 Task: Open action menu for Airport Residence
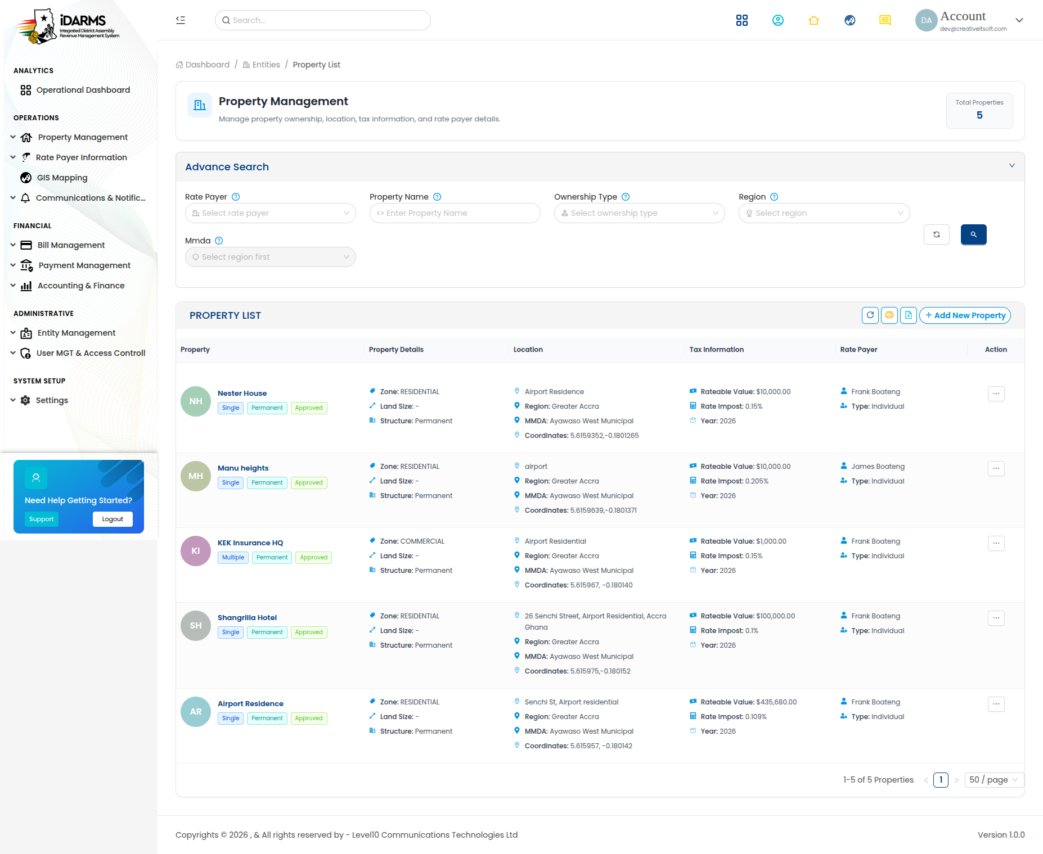[x=996, y=704]
